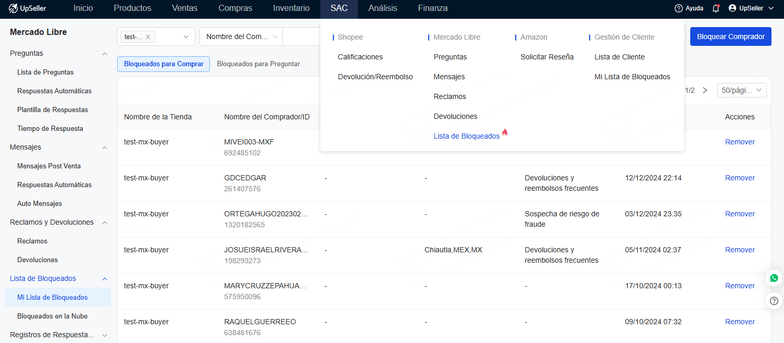The height and width of the screenshot is (343, 784).
Task: Choose Solicitar Reseña under Amazon
Action: 547,57
